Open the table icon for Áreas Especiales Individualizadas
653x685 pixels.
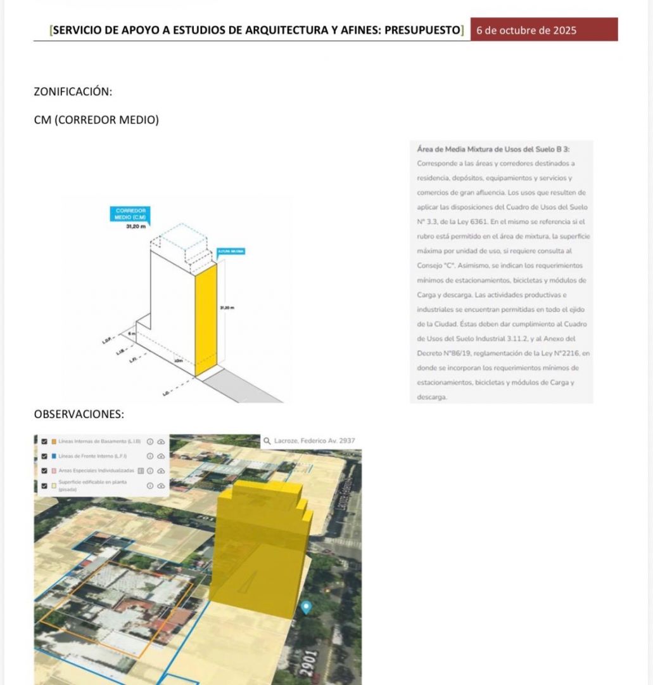[x=141, y=471]
